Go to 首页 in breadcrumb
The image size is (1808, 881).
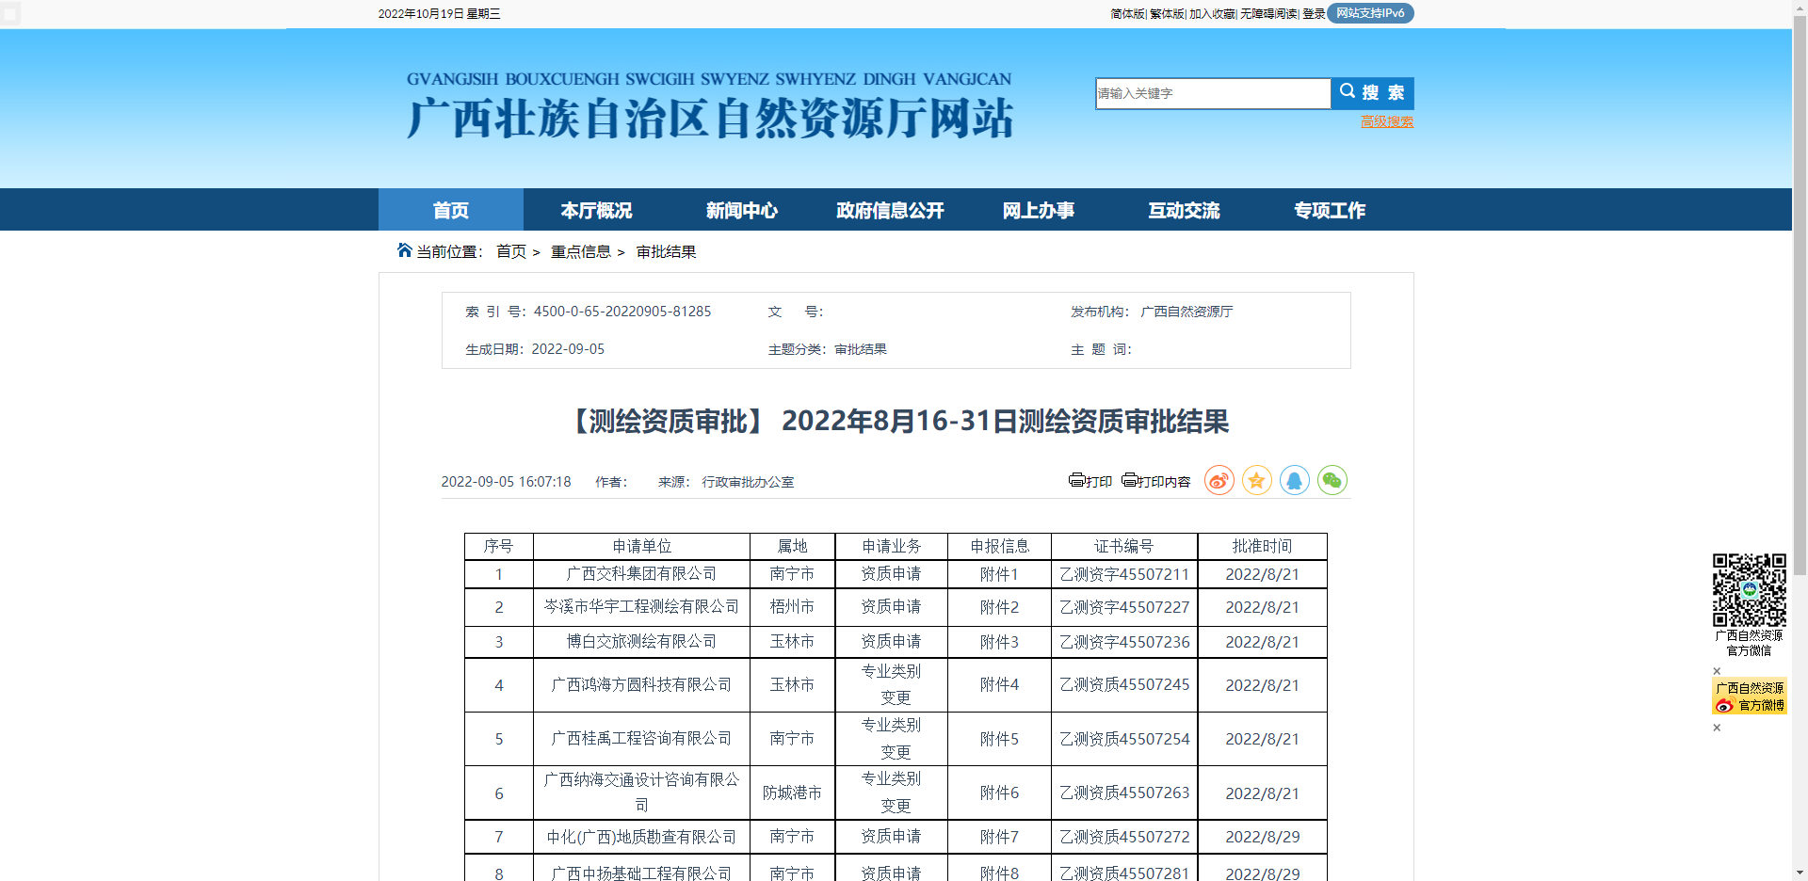[x=511, y=251]
